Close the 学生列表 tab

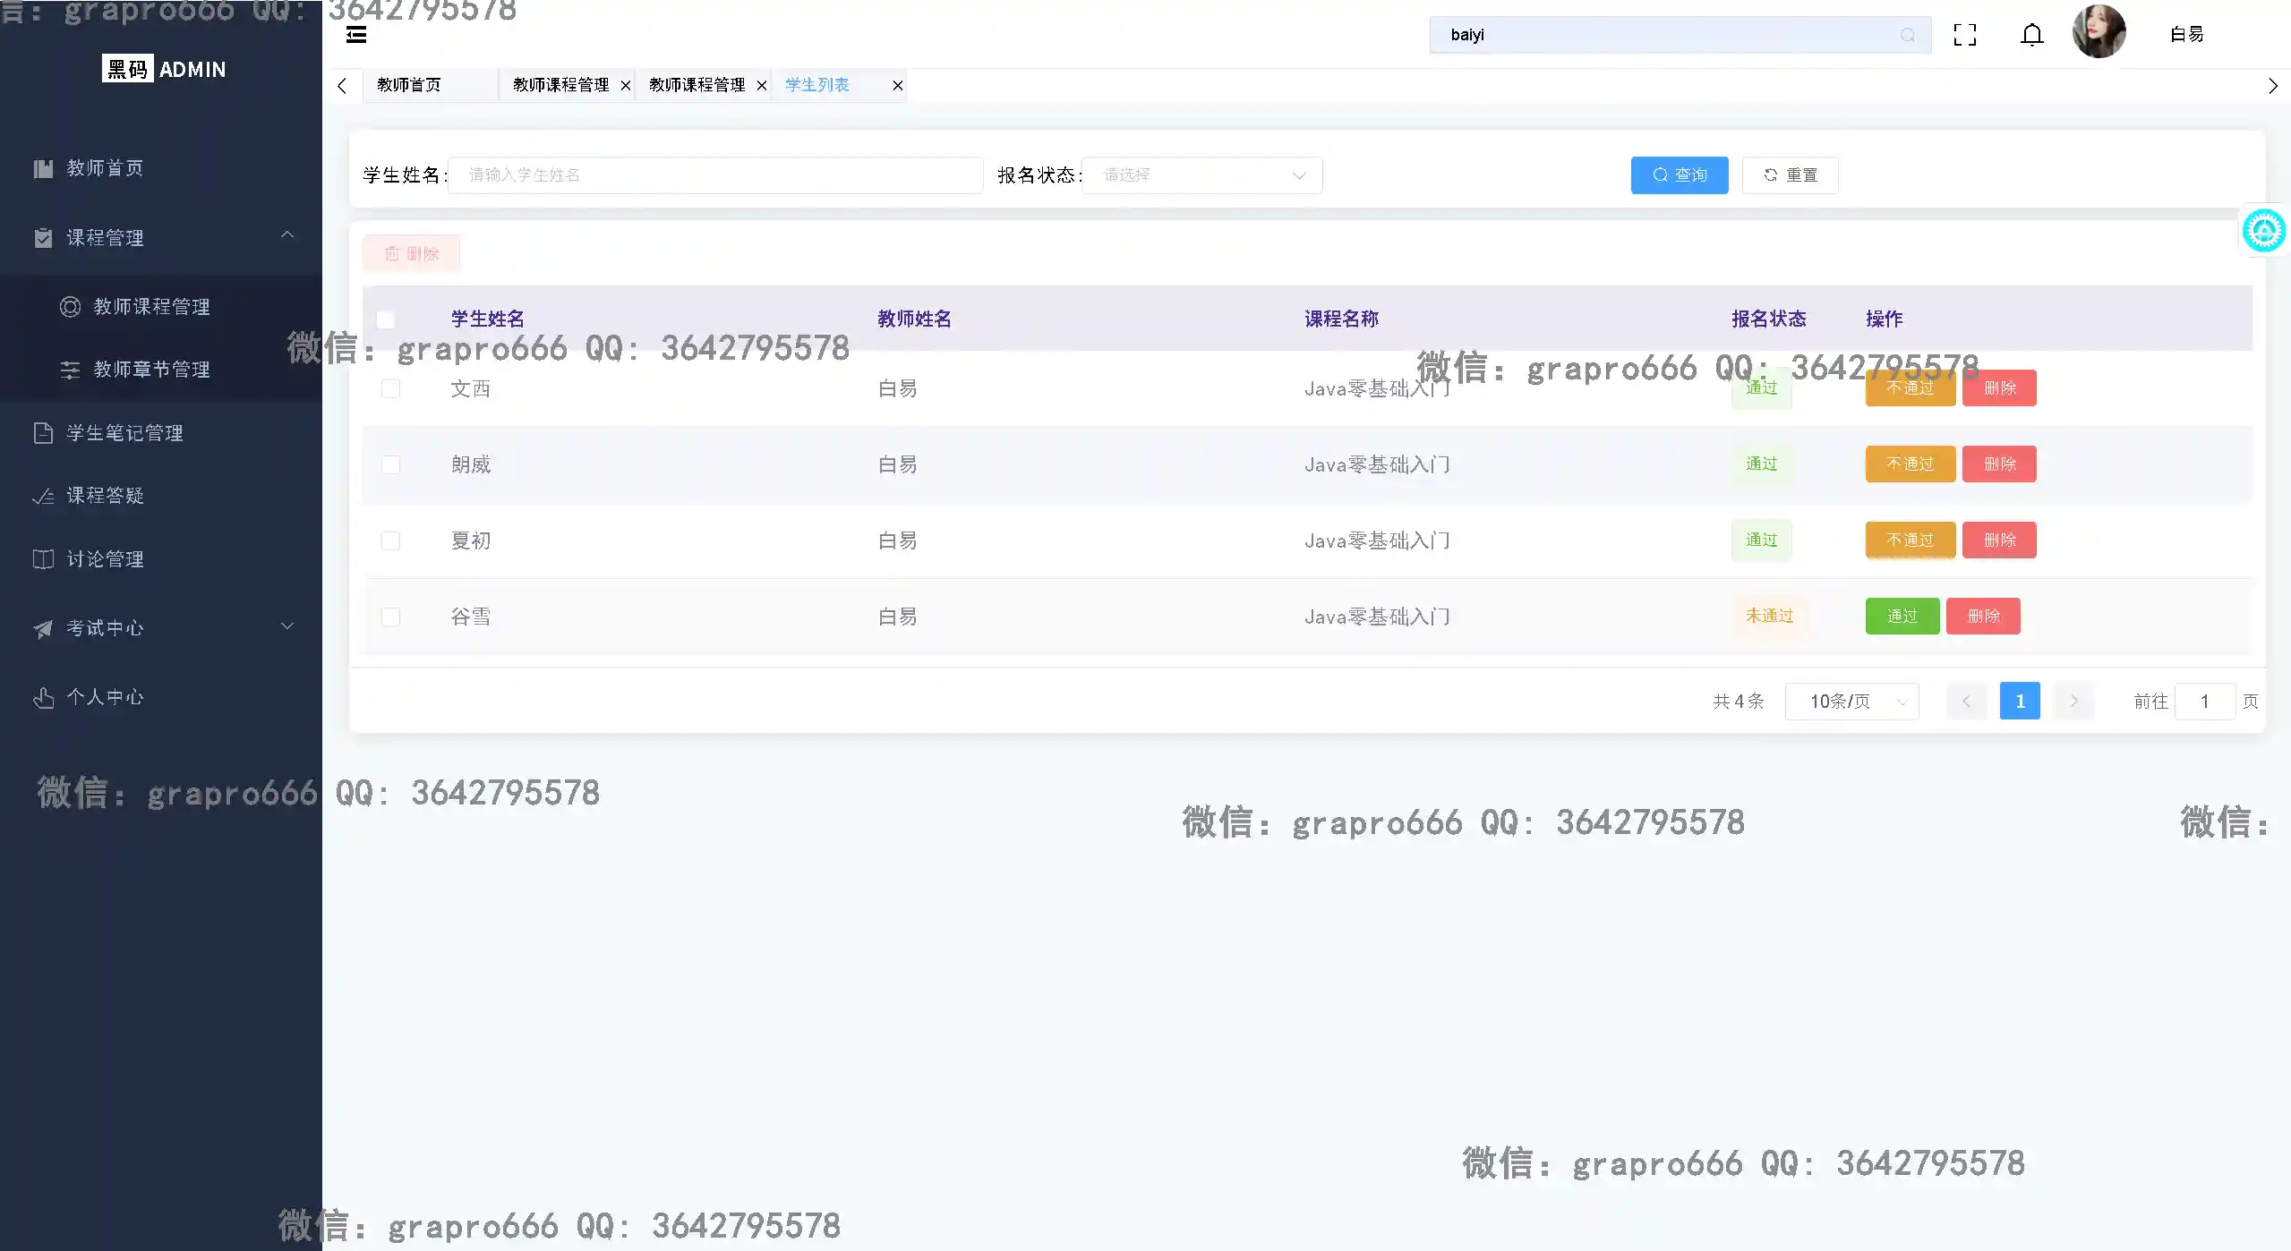(x=896, y=85)
